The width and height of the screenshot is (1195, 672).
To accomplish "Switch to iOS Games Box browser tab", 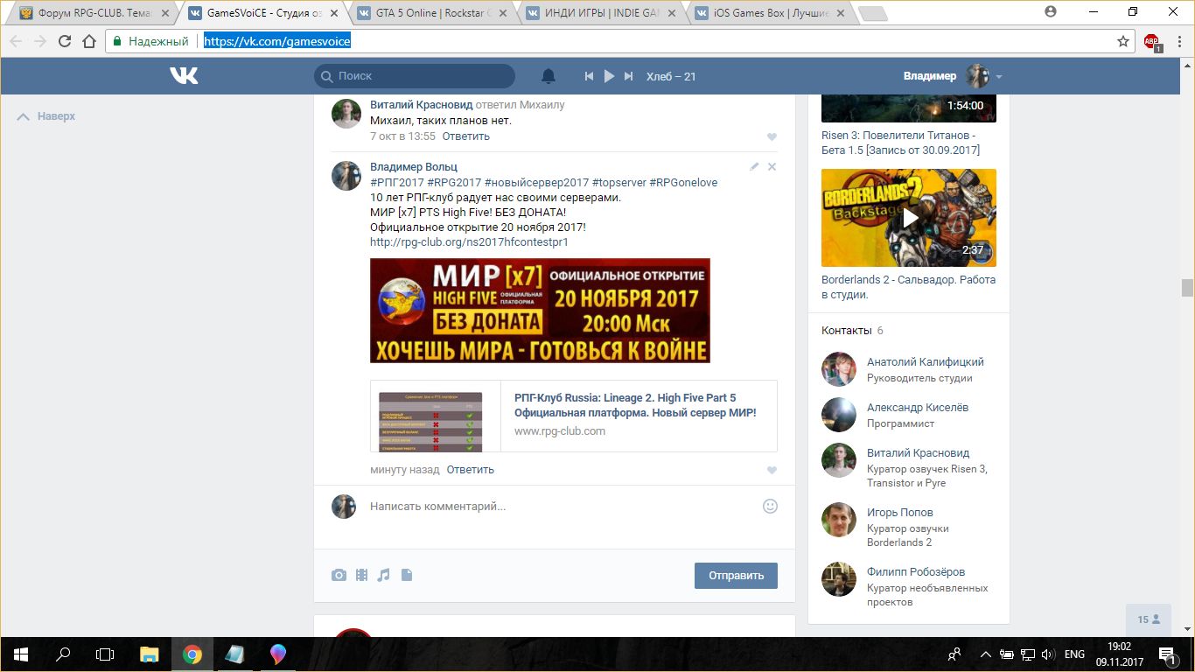I will pyautogui.click(x=770, y=13).
